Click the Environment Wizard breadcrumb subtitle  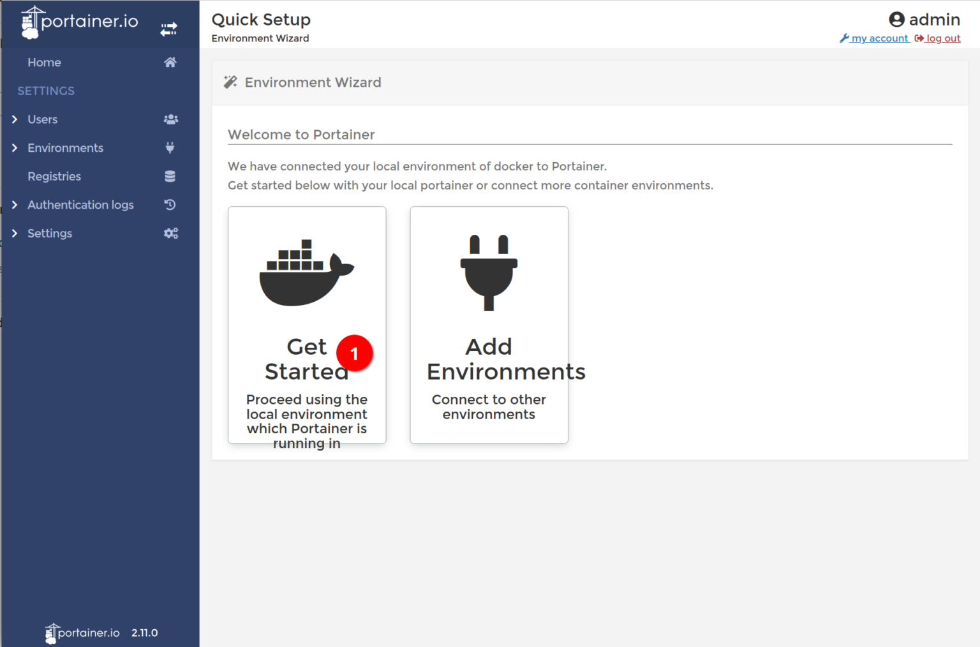pyautogui.click(x=260, y=38)
